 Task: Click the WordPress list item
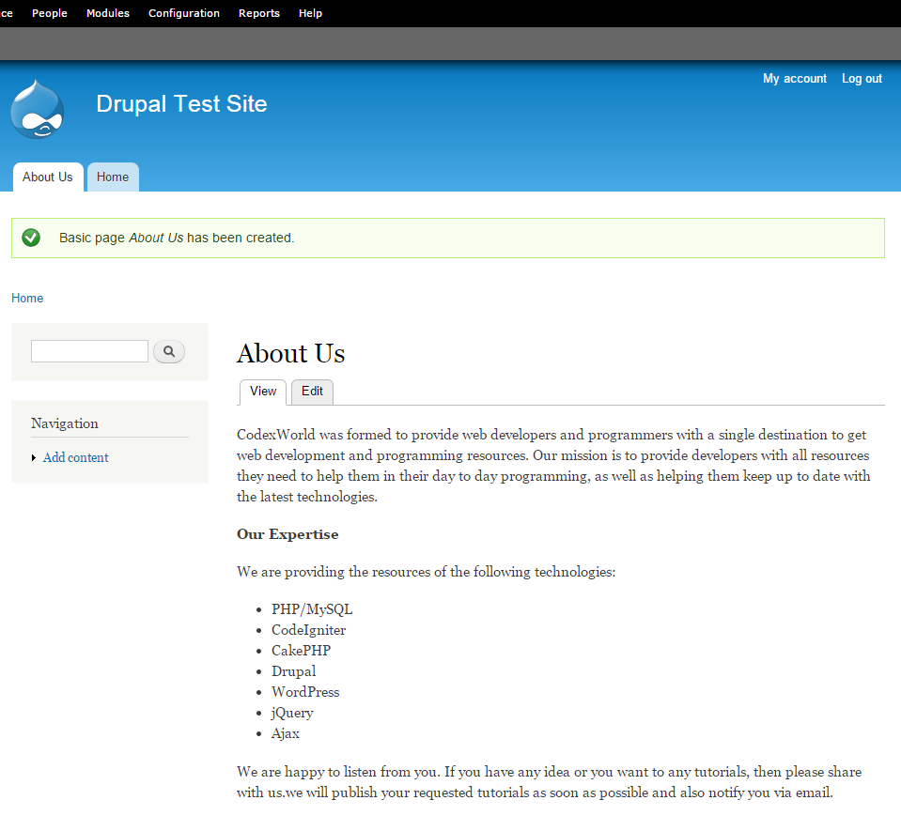coord(305,692)
